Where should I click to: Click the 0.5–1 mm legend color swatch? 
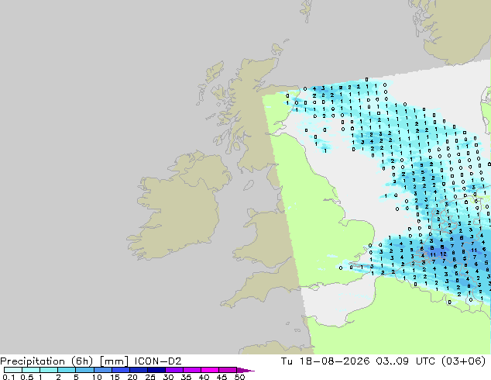pyautogui.click(x=31, y=370)
